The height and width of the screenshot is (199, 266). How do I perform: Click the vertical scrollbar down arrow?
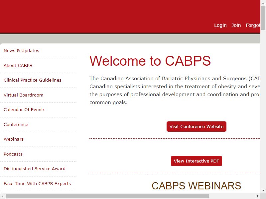[x=263, y=190]
